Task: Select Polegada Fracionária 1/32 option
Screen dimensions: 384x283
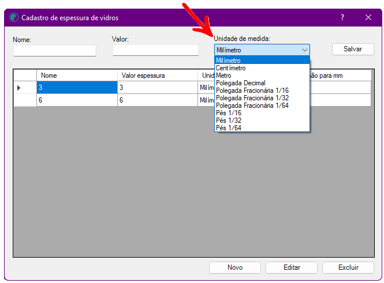Action: 262,98
